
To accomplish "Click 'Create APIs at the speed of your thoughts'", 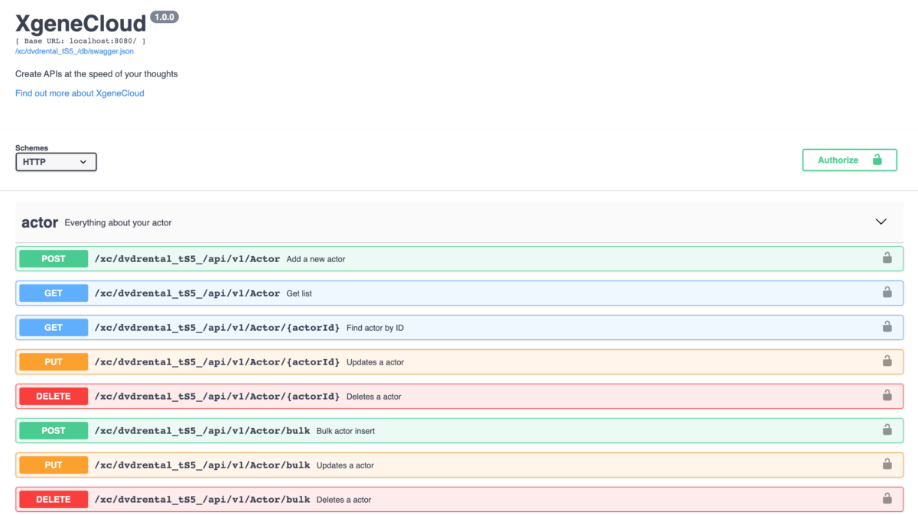I will pos(96,74).
